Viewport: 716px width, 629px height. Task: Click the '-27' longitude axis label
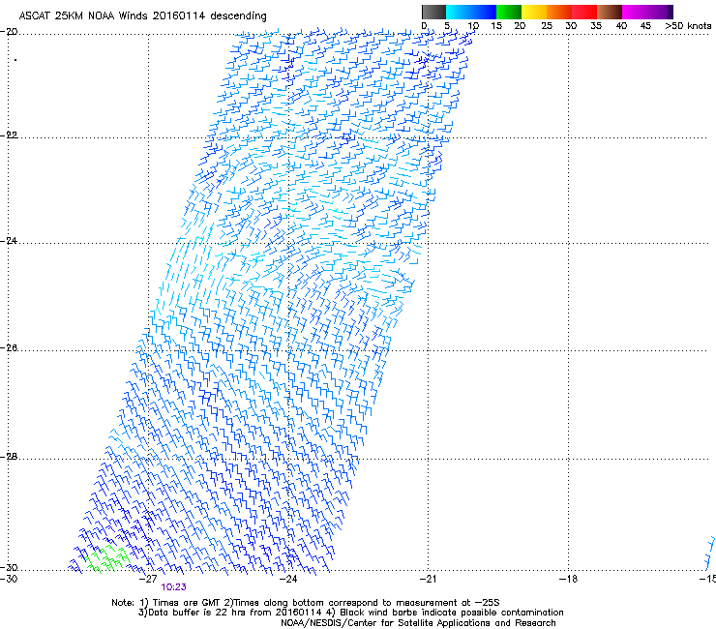(x=149, y=579)
